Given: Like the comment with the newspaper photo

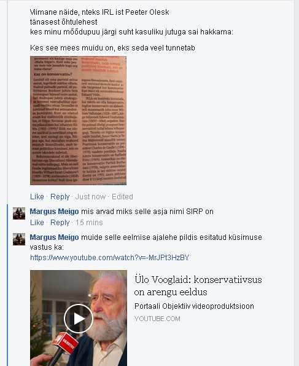Looking at the screenshot, I should click(x=37, y=197).
